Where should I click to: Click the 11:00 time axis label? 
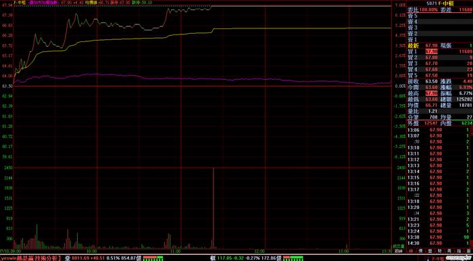(175, 251)
